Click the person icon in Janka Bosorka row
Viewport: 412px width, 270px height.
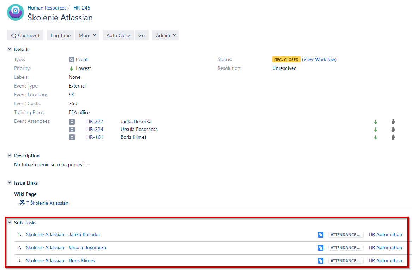pos(393,121)
